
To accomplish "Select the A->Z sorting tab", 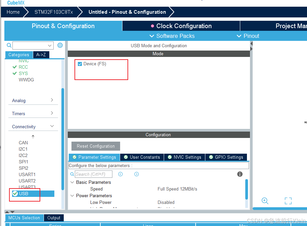I will tap(41, 55).
